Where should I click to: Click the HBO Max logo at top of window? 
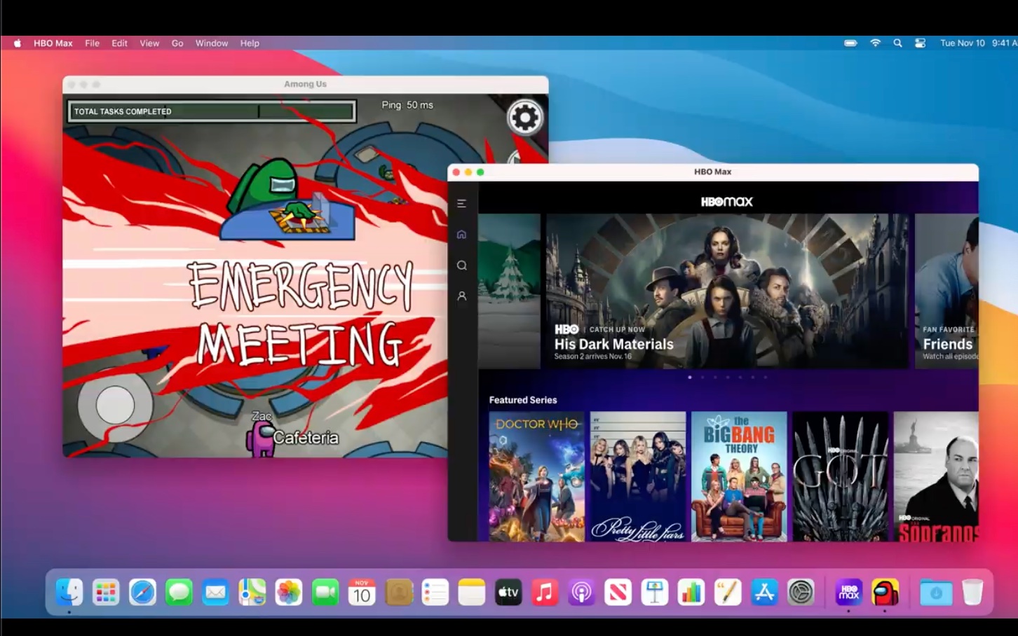[x=727, y=202]
